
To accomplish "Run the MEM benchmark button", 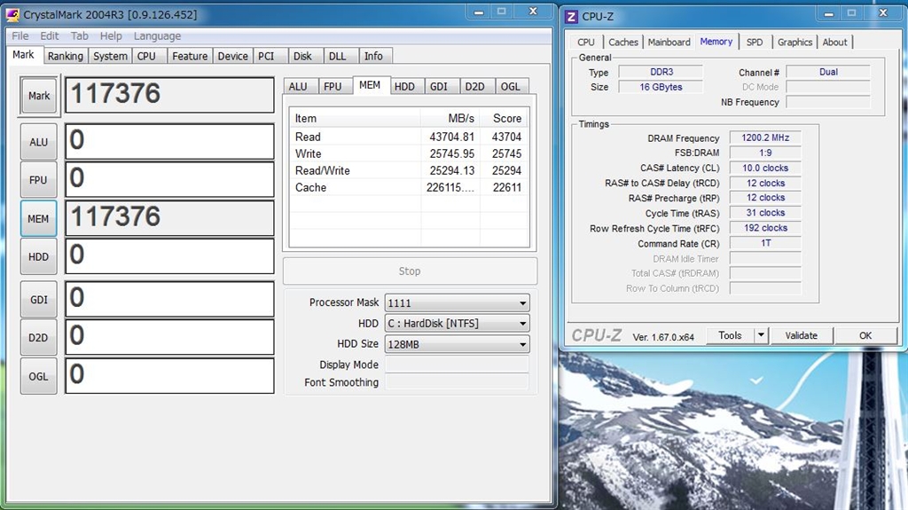I will pyautogui.click(x=39, y=218).
